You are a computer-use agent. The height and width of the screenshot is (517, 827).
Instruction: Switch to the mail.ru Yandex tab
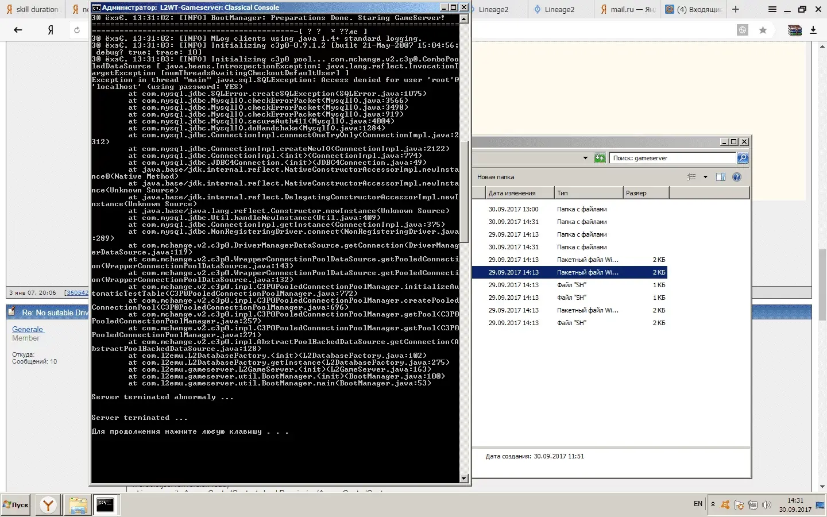(x=627, y=9)
